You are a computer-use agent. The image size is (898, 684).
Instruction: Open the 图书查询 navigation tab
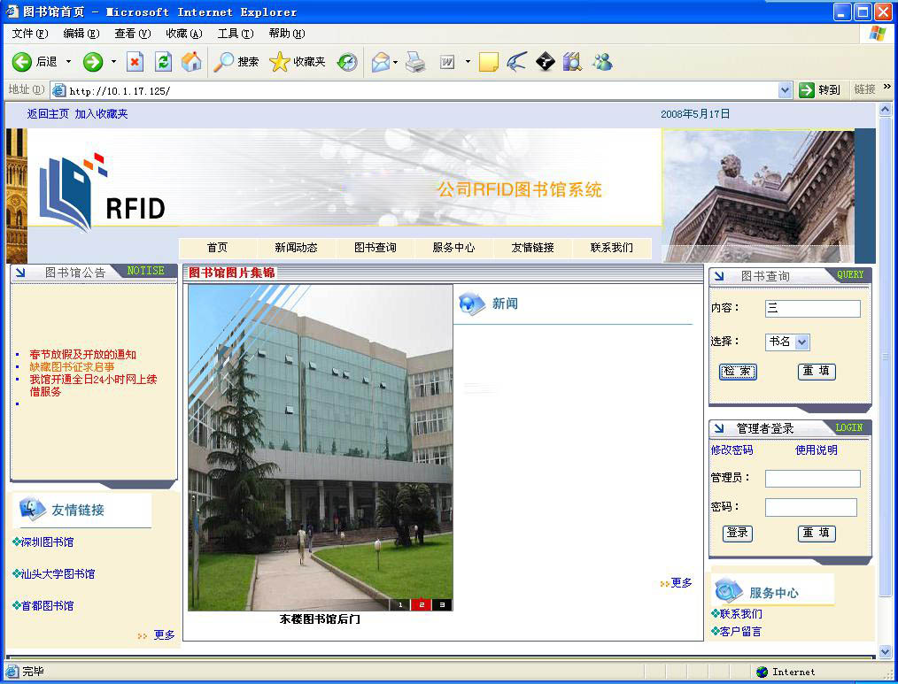pos(375,248)
